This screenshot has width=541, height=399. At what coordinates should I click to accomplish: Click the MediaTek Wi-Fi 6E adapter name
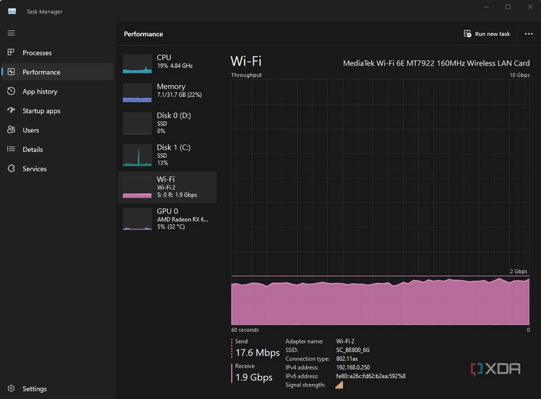[436, 63]
